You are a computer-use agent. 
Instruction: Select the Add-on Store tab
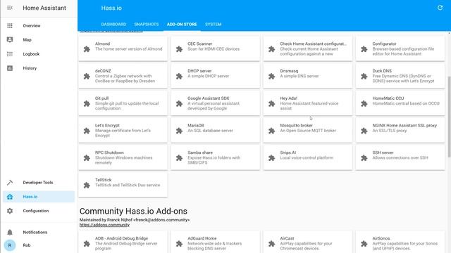(x=182, y=25)
